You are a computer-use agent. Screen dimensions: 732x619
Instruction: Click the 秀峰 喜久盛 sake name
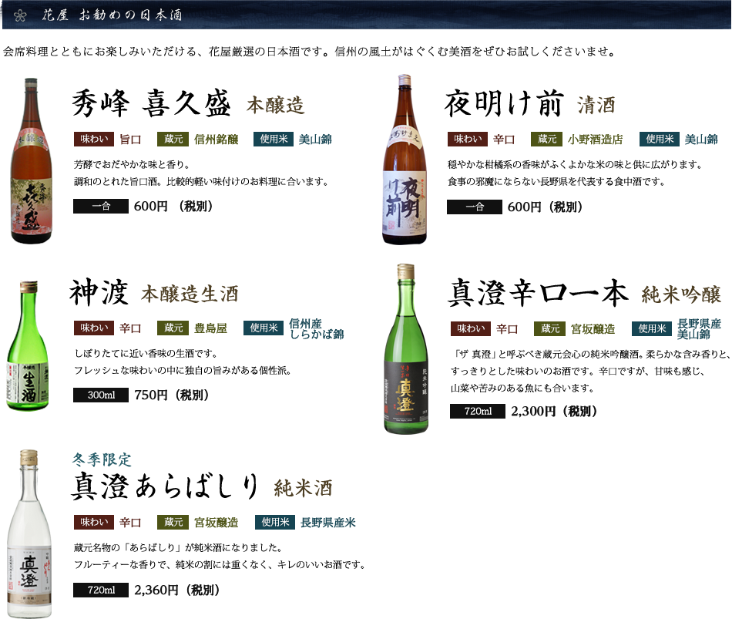151,104
